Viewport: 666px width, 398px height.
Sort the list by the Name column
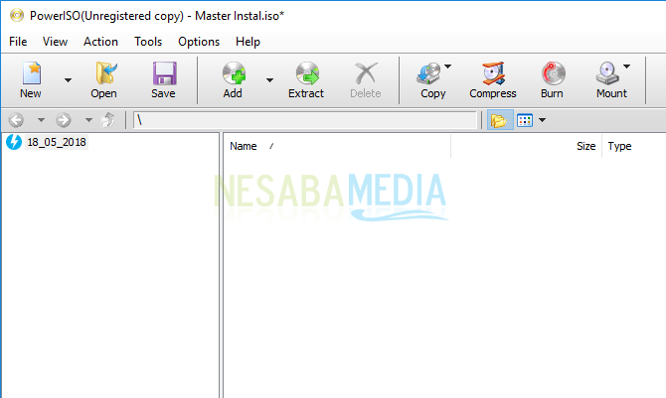244,146
